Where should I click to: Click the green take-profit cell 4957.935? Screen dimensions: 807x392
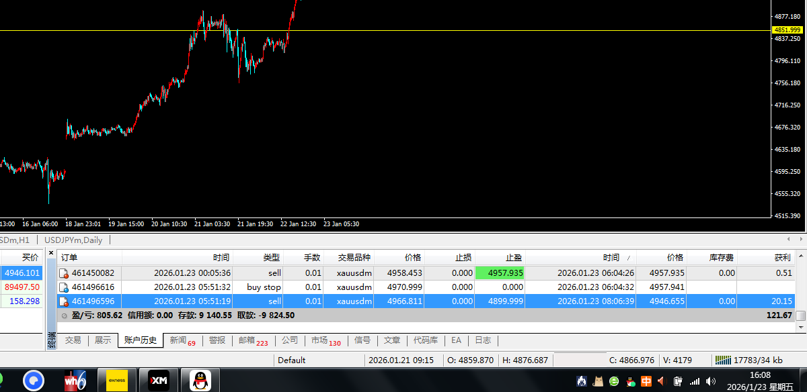(500, 273)
